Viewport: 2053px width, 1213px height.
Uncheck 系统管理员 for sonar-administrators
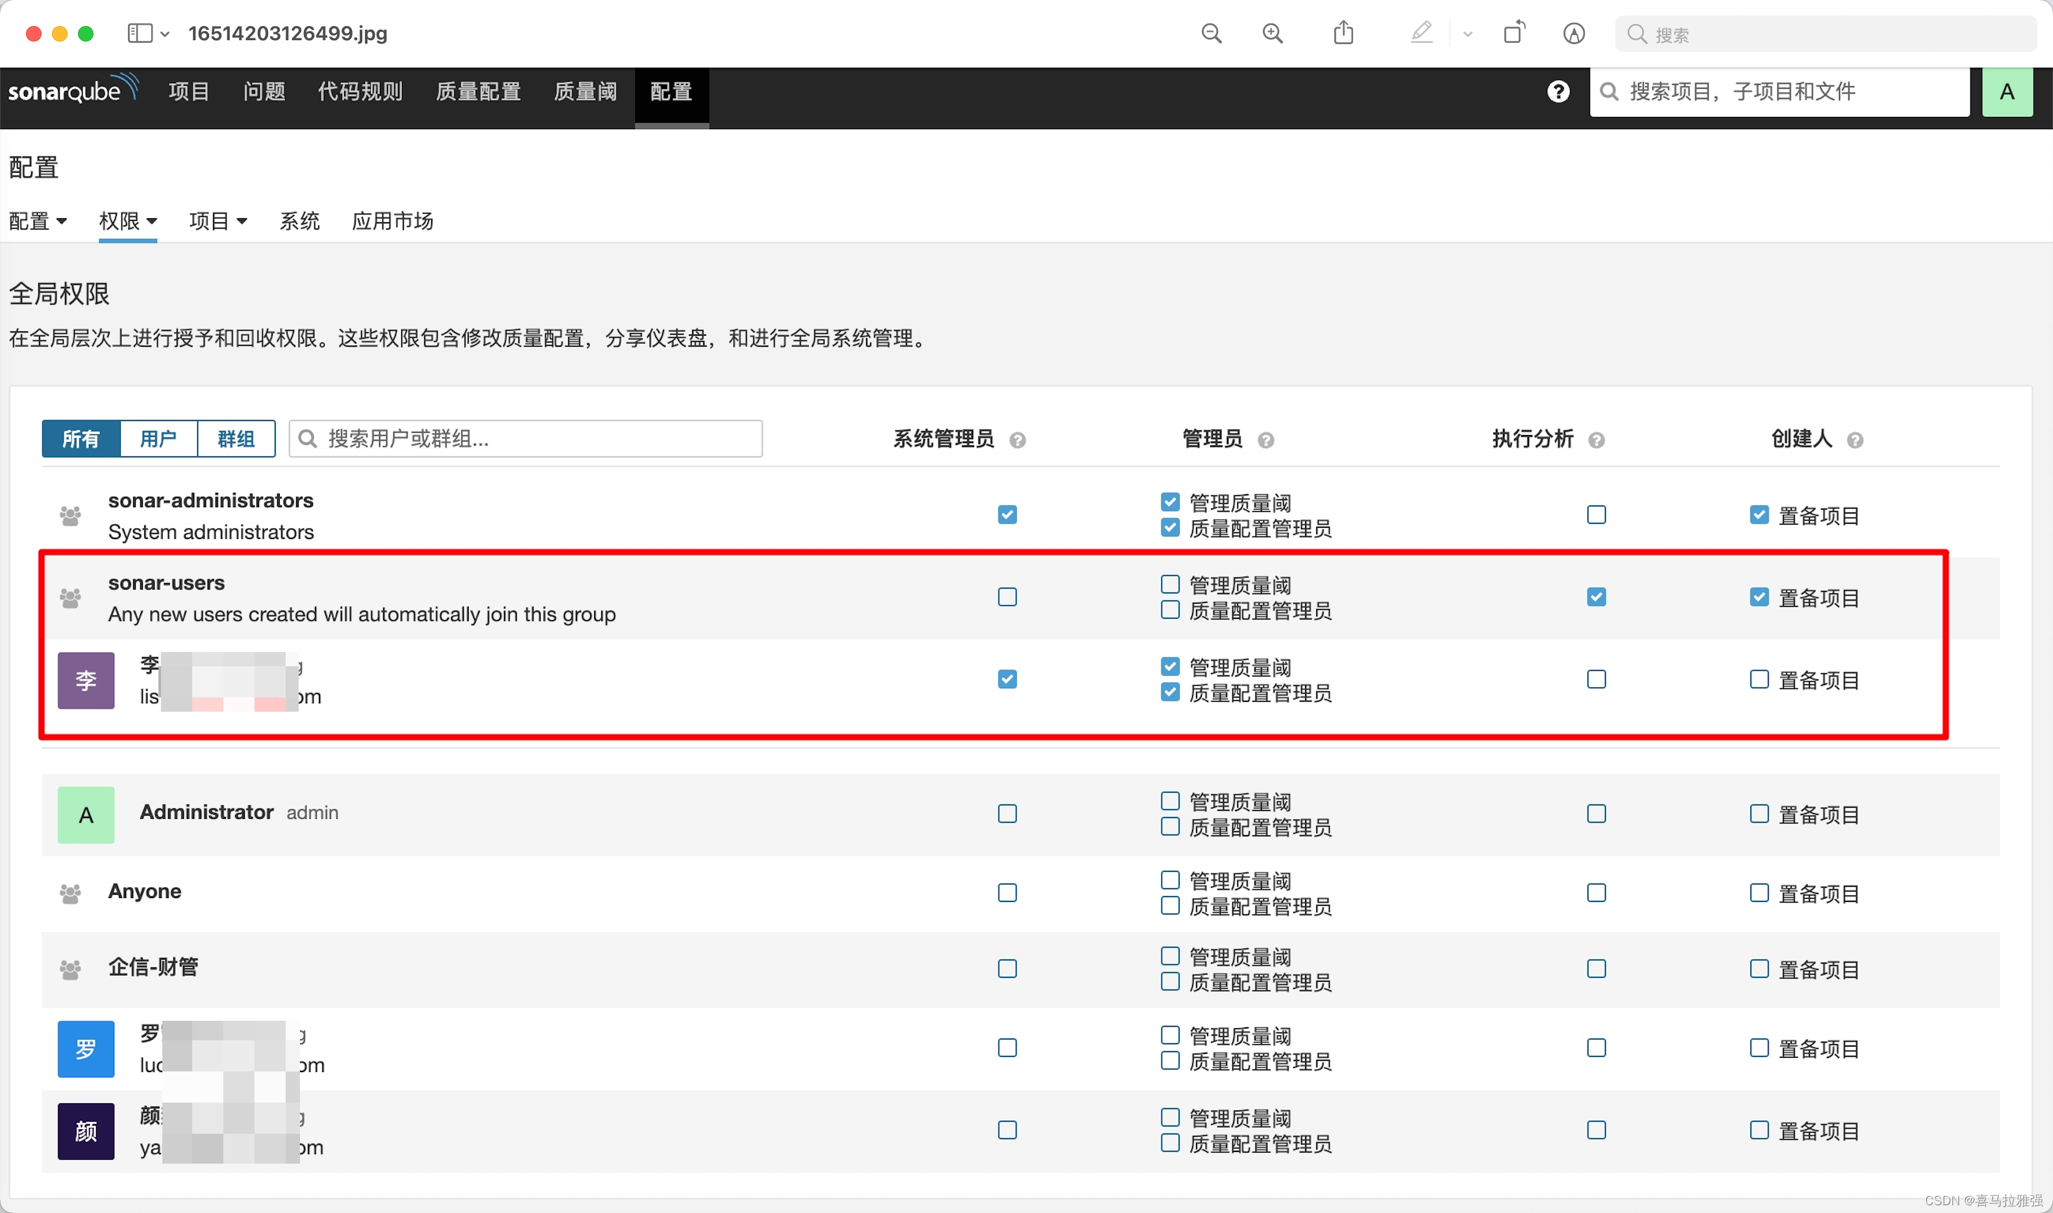click(x=1007, y=515)
